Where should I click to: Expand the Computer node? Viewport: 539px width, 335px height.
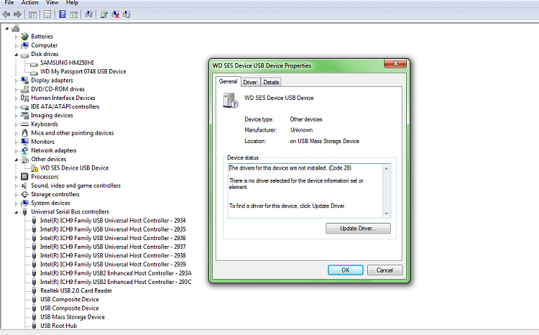click(16, 46)
